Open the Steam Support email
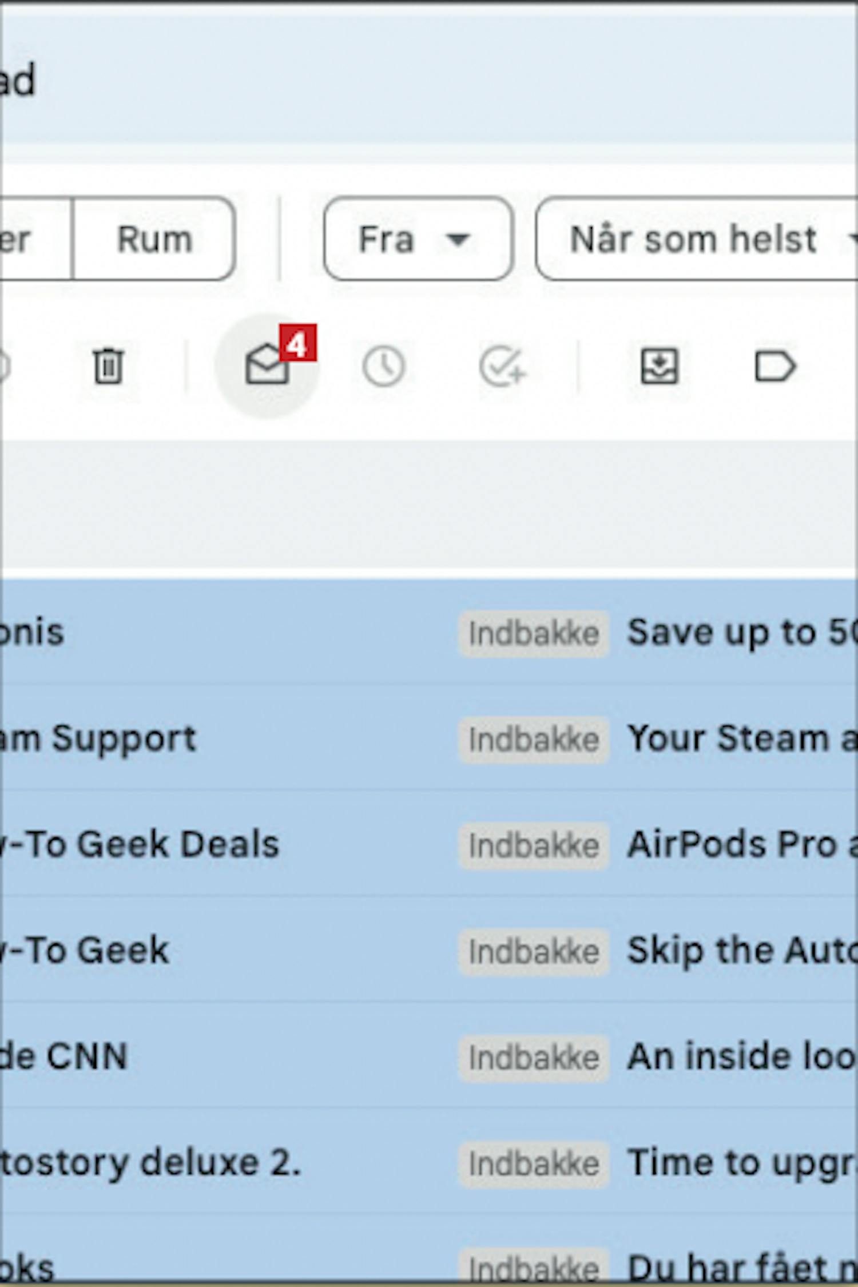The height and width of the screenshot is (1287, 858). [429, 738]
